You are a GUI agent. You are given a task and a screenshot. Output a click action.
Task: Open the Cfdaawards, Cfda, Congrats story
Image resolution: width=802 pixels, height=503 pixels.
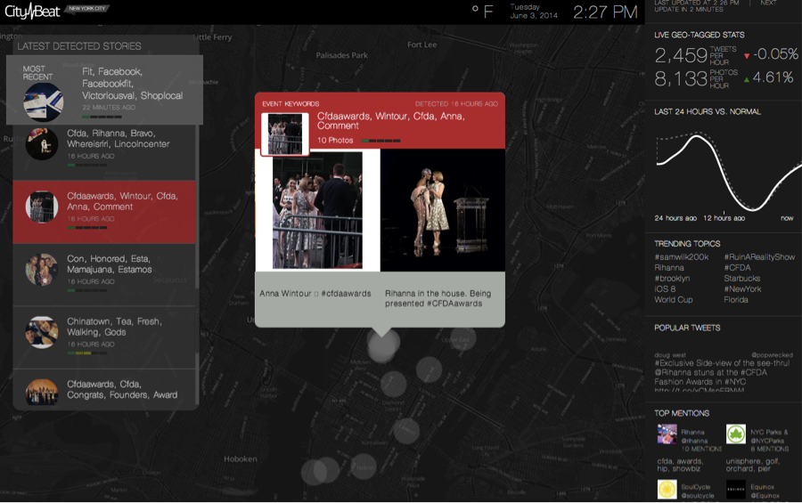tap(104, 389)
